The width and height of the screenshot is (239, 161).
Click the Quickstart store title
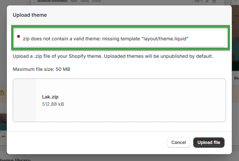click(52, 1)
